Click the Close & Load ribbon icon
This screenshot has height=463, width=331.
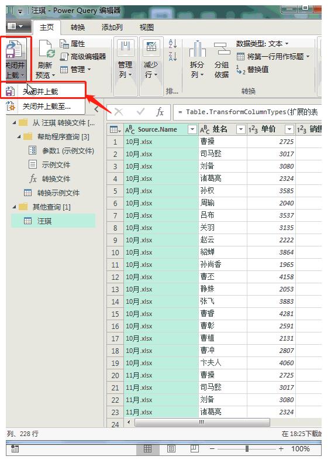(14, 49)
